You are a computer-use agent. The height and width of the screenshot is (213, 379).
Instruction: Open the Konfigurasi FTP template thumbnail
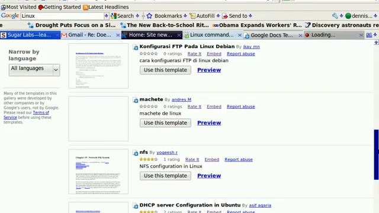(x=98, y=66)
